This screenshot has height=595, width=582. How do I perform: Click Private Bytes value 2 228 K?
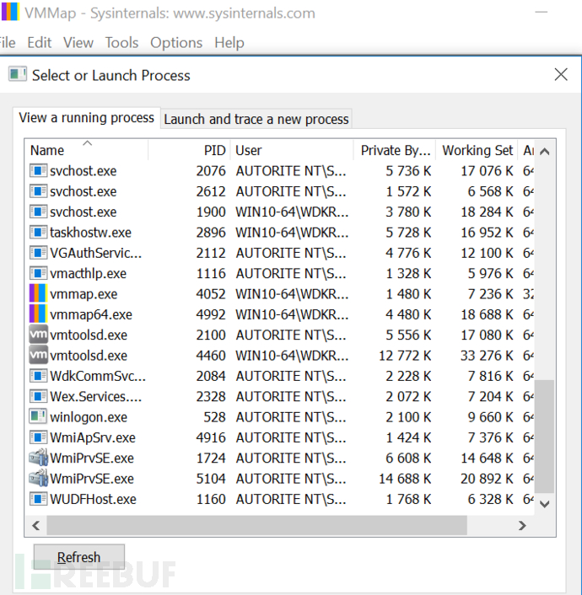pyautogui.click(x=408, y=376)
